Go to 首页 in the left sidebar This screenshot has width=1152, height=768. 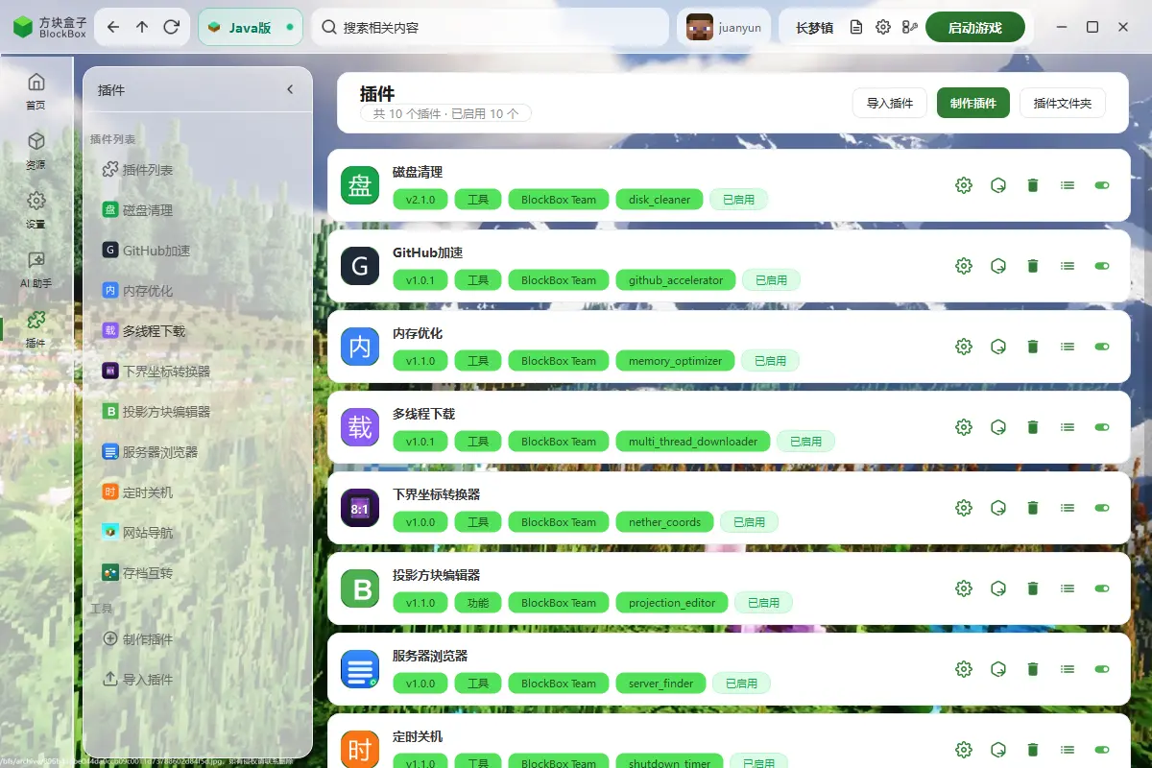36,91
